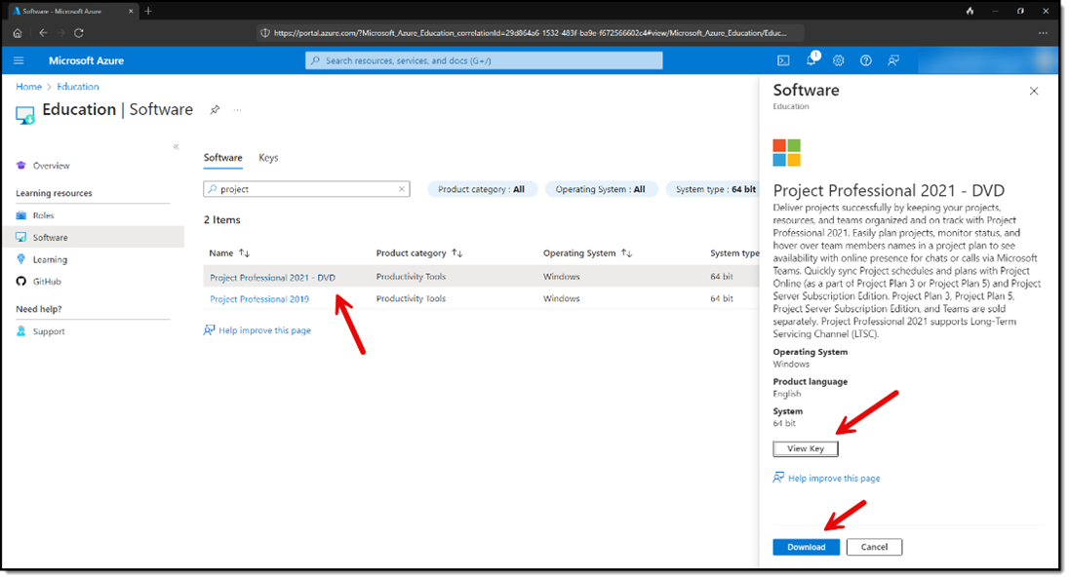Open the notifications bell icon

click(811, 60)
